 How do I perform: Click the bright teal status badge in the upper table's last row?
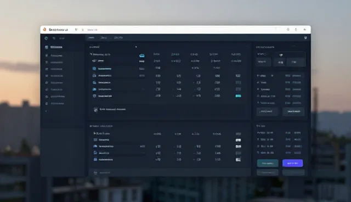pos(238,96)
